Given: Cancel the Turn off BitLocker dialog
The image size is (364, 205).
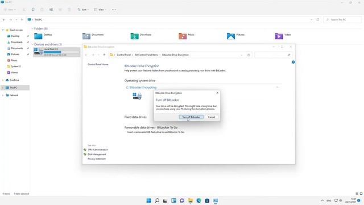Looking at the screenshot, I should coord(211,117).
